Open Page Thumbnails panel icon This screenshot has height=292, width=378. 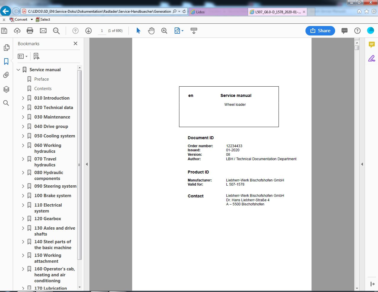(6, 48)
